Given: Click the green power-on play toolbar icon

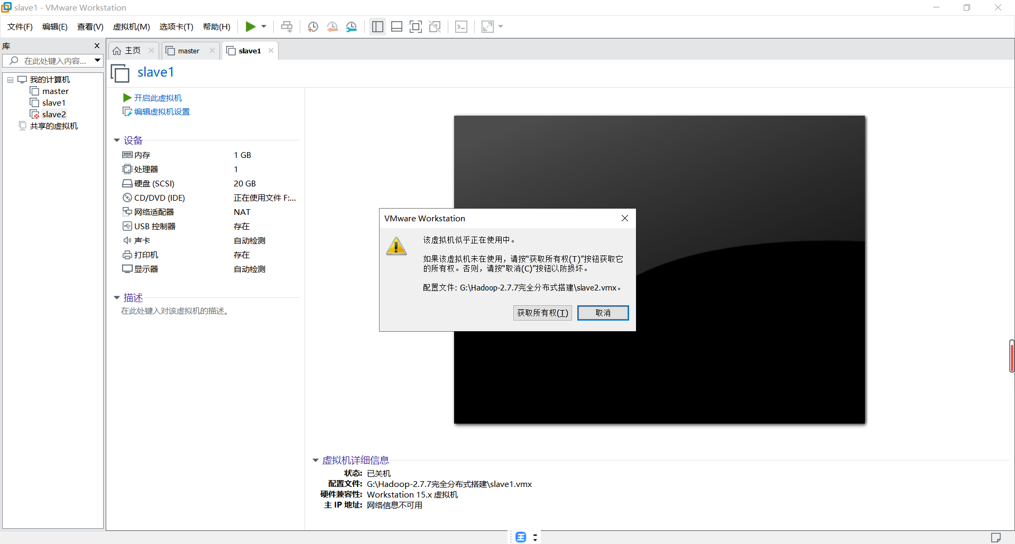Looking at the screenshot, I should [251, 26].
